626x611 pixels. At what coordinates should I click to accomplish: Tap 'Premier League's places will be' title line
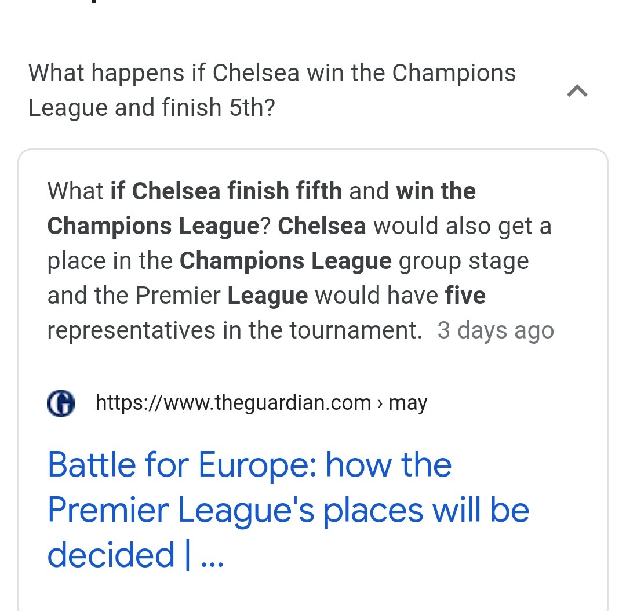288,510
